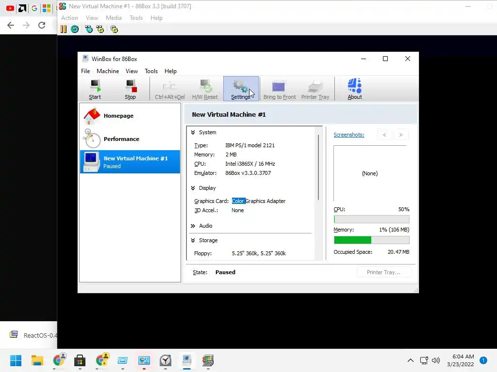
Task: Minimize the WinBox for 86Box window
Action: pyautogui.click(x=364, y=59)
